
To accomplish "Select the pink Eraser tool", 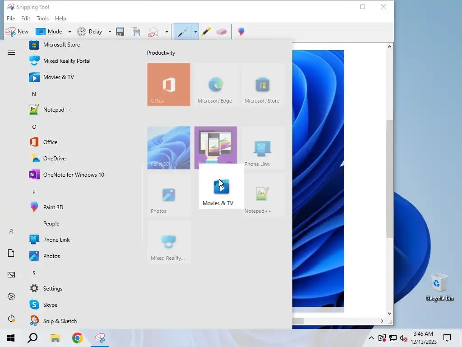I will tap(221, 32).
